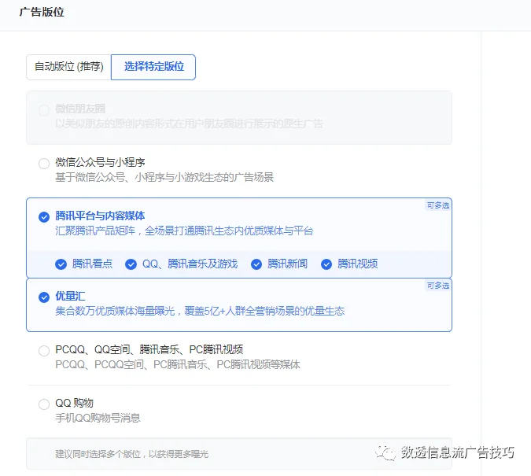Uncheck QQ、腾讯音乐及游戏 sub-option
Image resolution: width=531 pixels, height=476 pixels.
pos(131,264)
